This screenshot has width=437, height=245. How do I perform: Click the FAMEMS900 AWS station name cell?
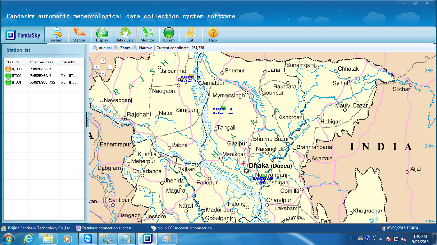[x=44, y=82]
